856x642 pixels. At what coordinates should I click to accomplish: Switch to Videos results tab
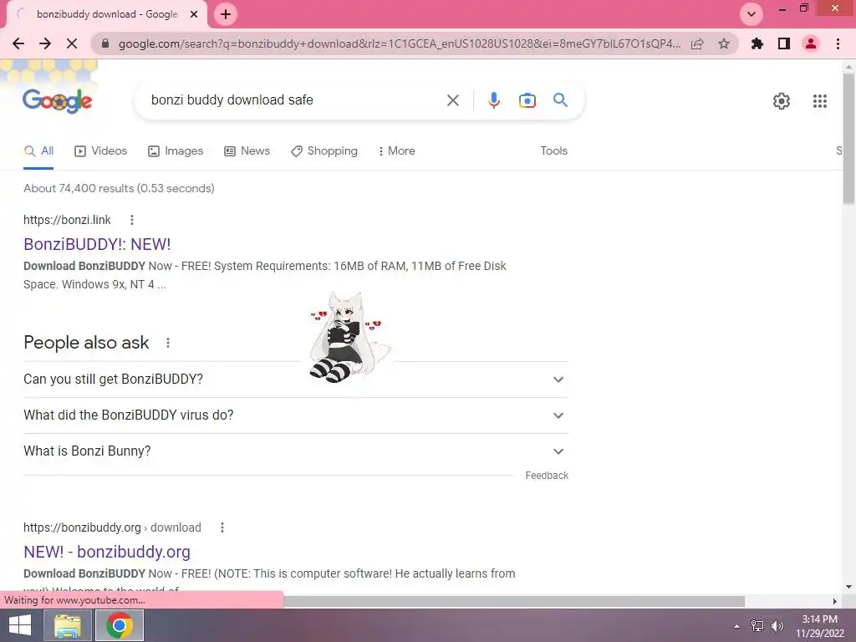(x=101, y=150)
